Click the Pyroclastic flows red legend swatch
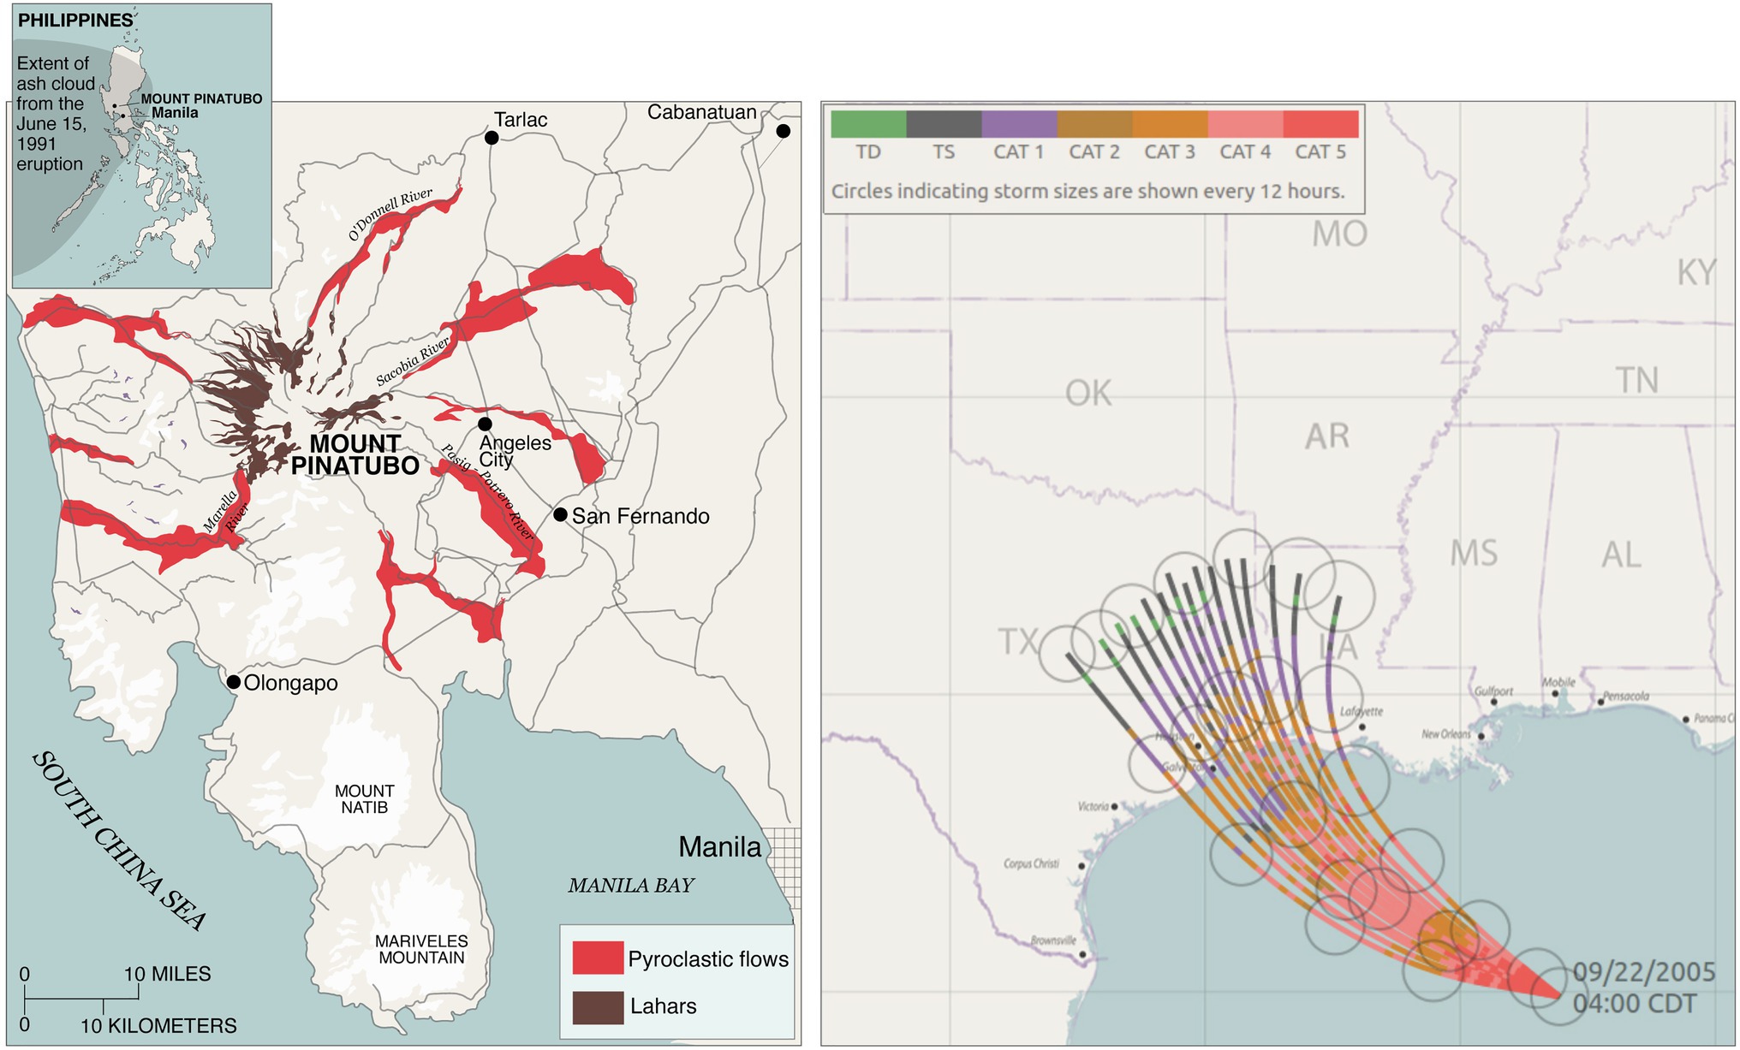 point(598,958)
